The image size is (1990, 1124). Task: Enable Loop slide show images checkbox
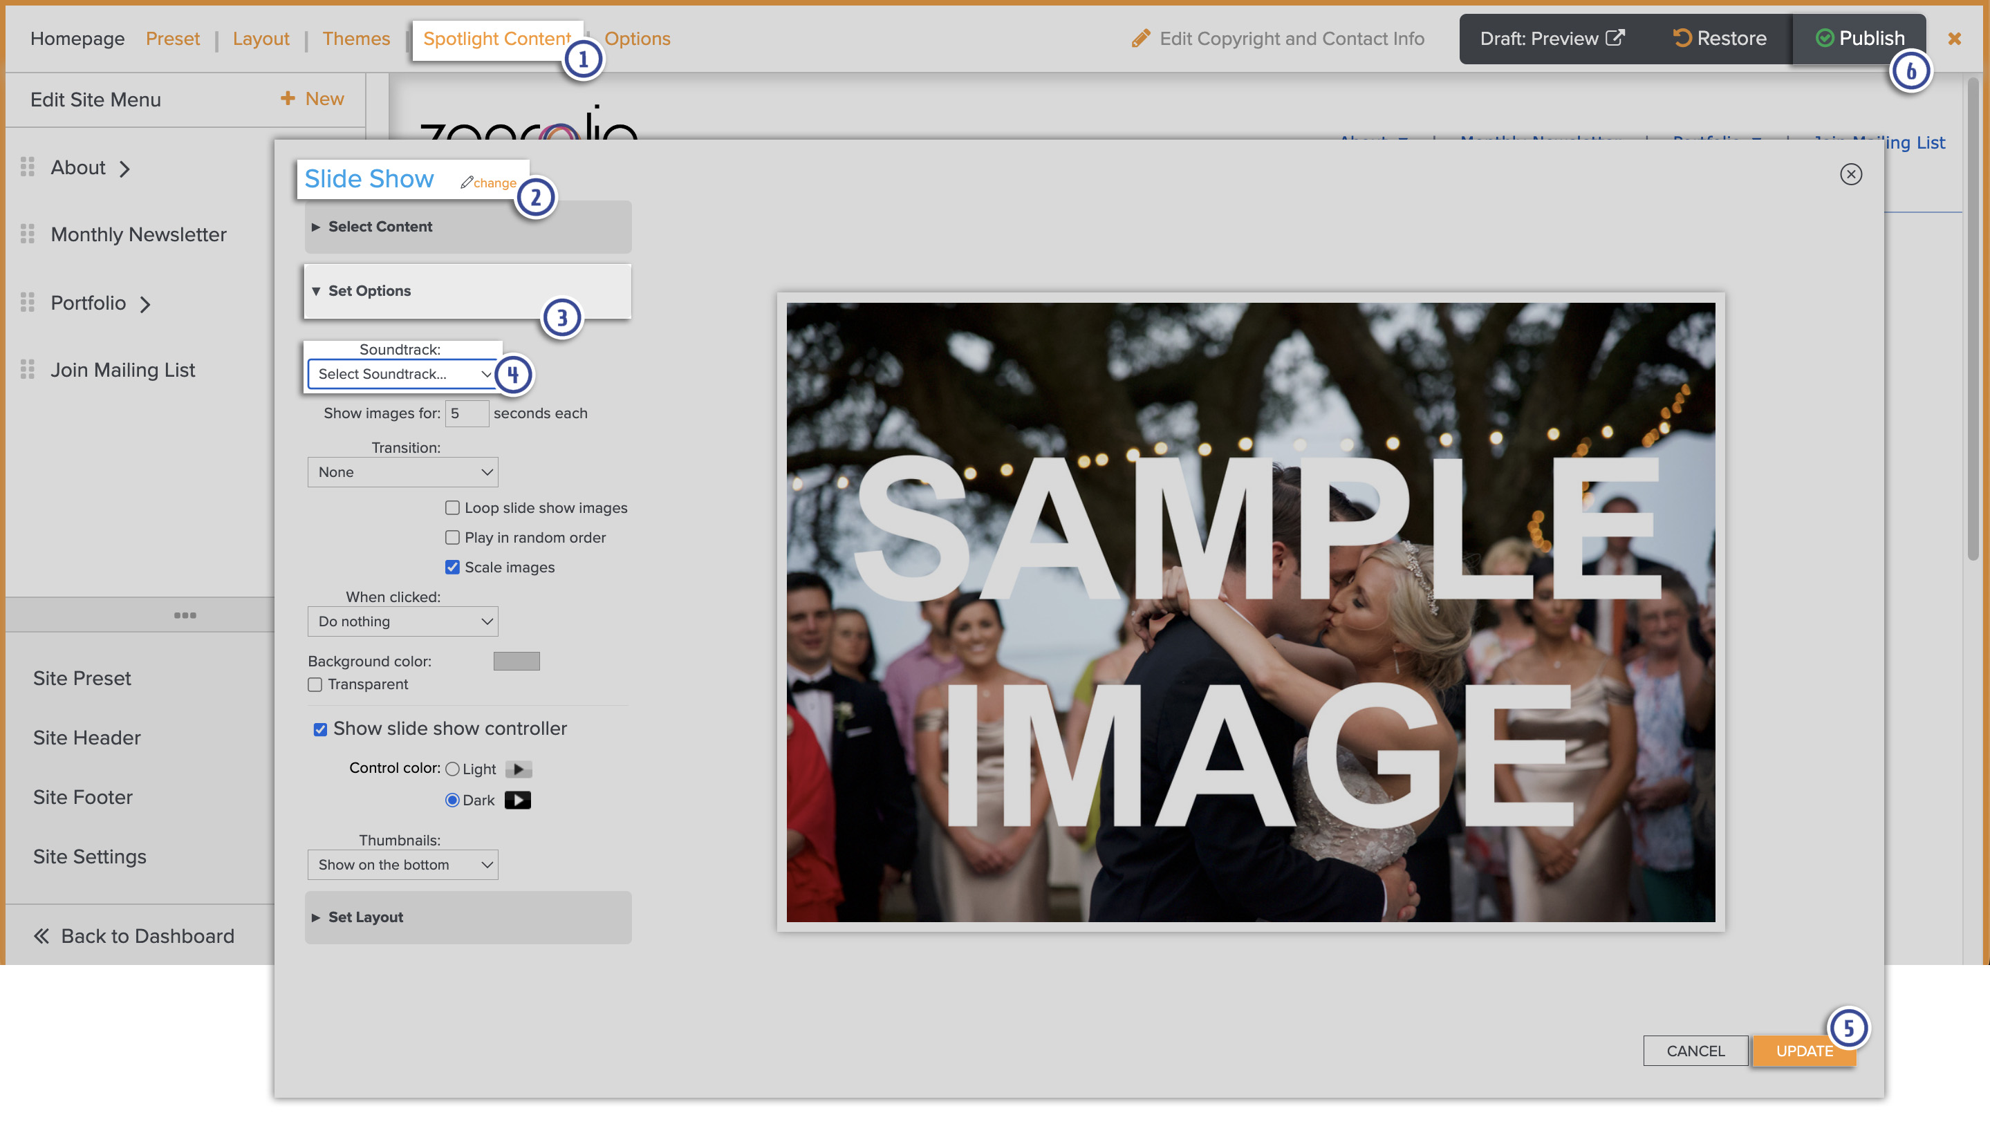click(x=452, y=507)
